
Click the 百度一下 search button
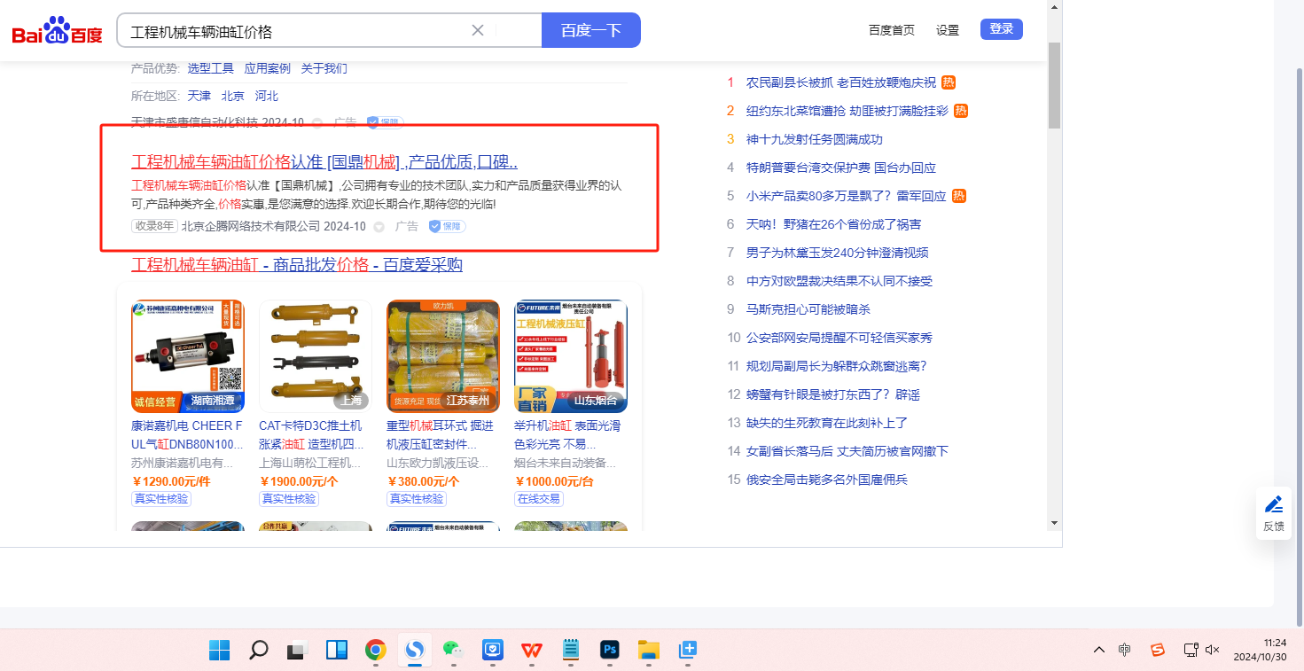[x=591, y=30]
